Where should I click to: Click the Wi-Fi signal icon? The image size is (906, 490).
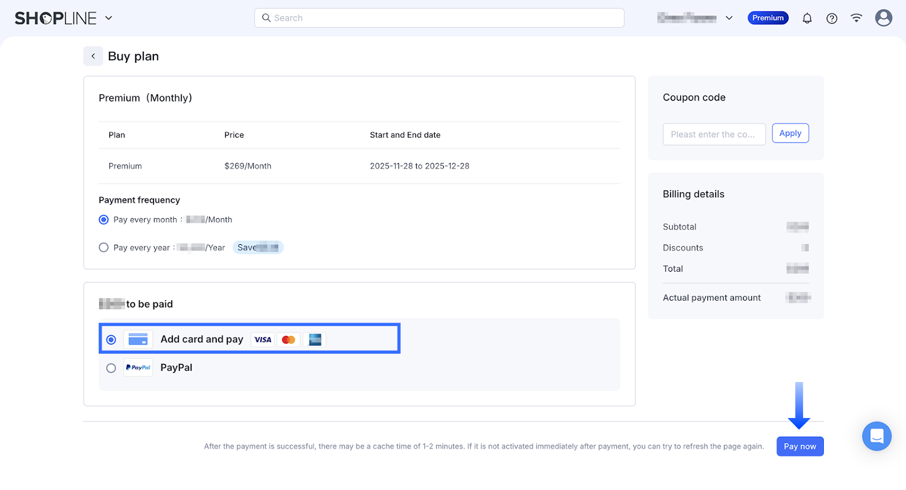pyautogui.click(x=856, y=18)
